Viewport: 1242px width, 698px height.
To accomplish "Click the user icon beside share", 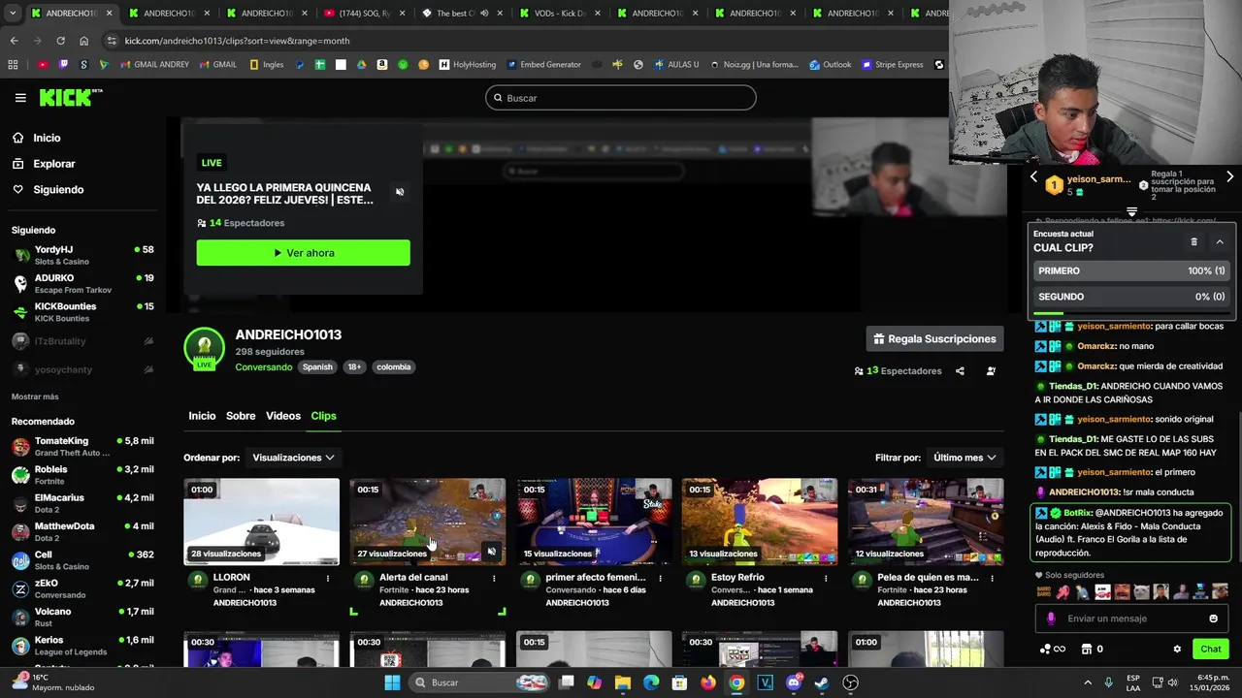I will tap(991, 371).
